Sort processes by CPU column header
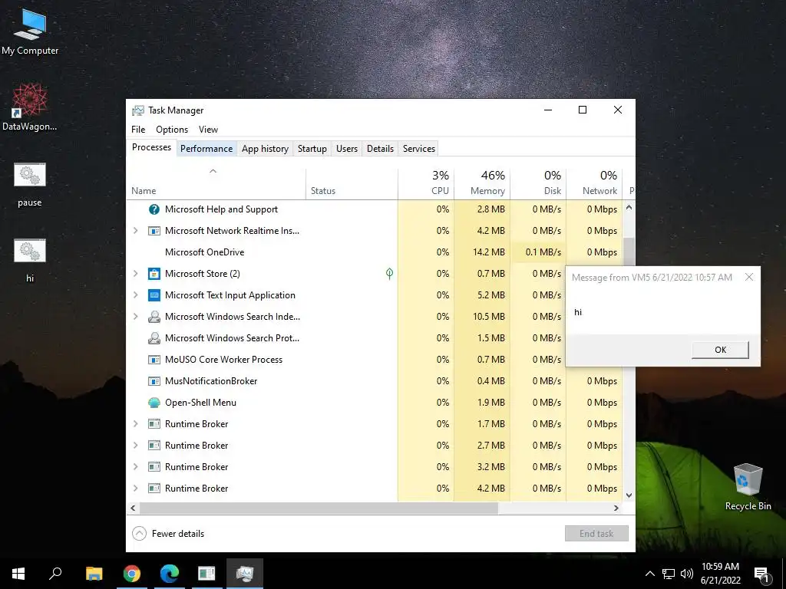Viewport: 786px width, 589px height. (x=426, y=183)
